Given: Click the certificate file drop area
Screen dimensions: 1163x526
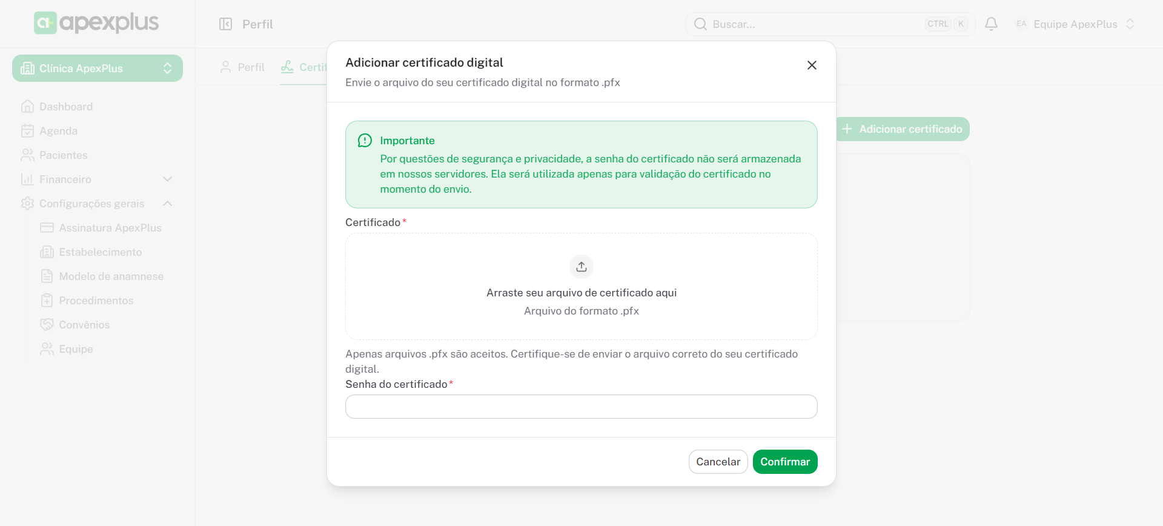Looking at the screenshot, I should tap(581, 303).
